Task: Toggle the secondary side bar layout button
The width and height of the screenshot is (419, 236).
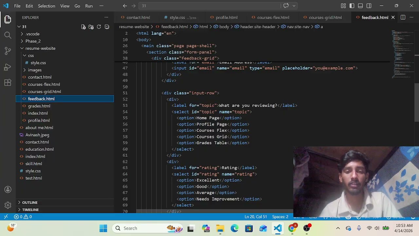Action: (369, 6)
